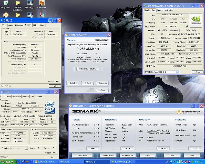205x164 pixels.
Task: Click Save as... in 3DMark Score
Action: 103,83
